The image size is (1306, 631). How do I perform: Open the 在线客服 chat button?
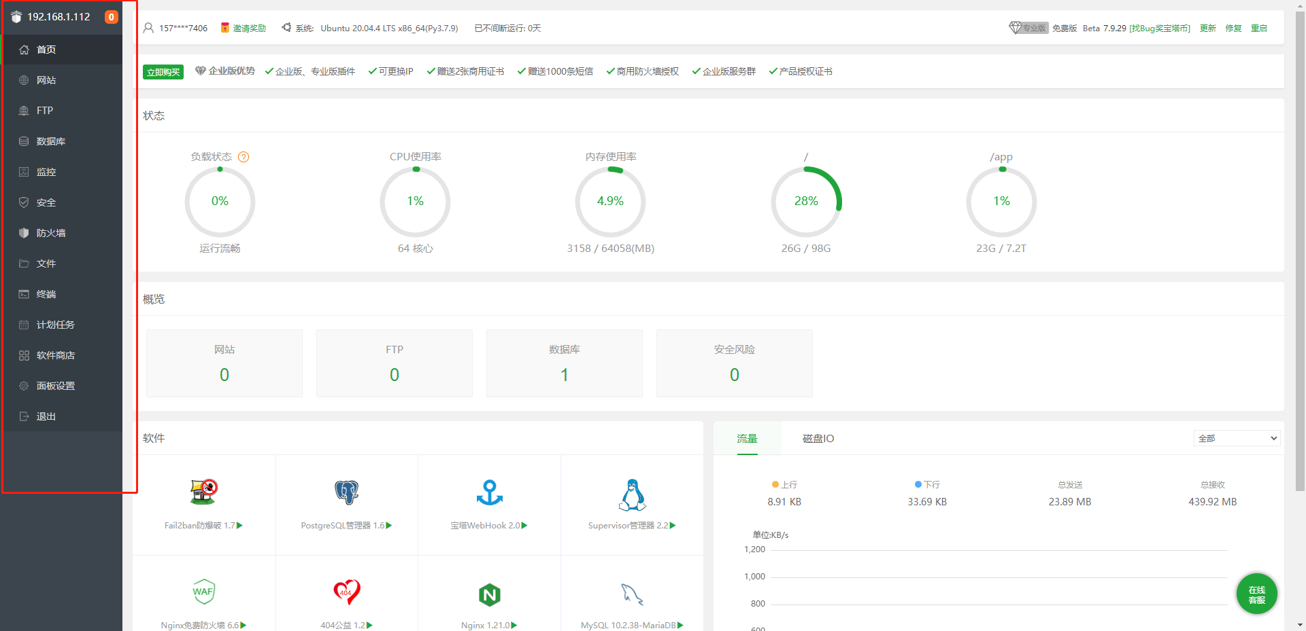tap(1256, 594)
